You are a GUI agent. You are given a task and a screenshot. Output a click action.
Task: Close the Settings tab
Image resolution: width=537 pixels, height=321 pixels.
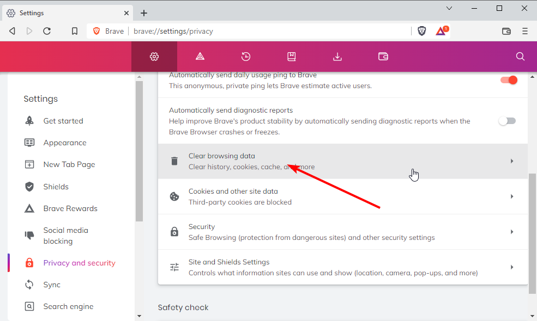point(126,13)
